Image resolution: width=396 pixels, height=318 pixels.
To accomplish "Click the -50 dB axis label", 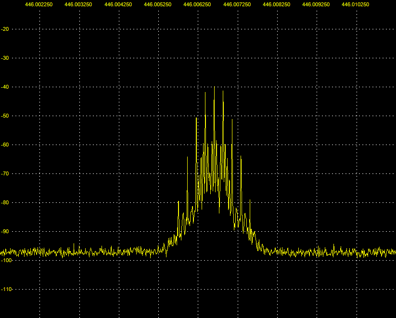I will point(5,116).
